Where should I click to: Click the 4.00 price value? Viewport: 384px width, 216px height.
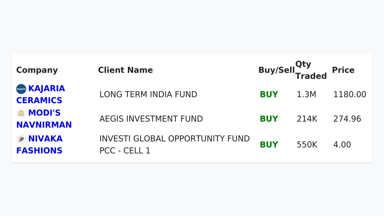[x=342, y=145]
